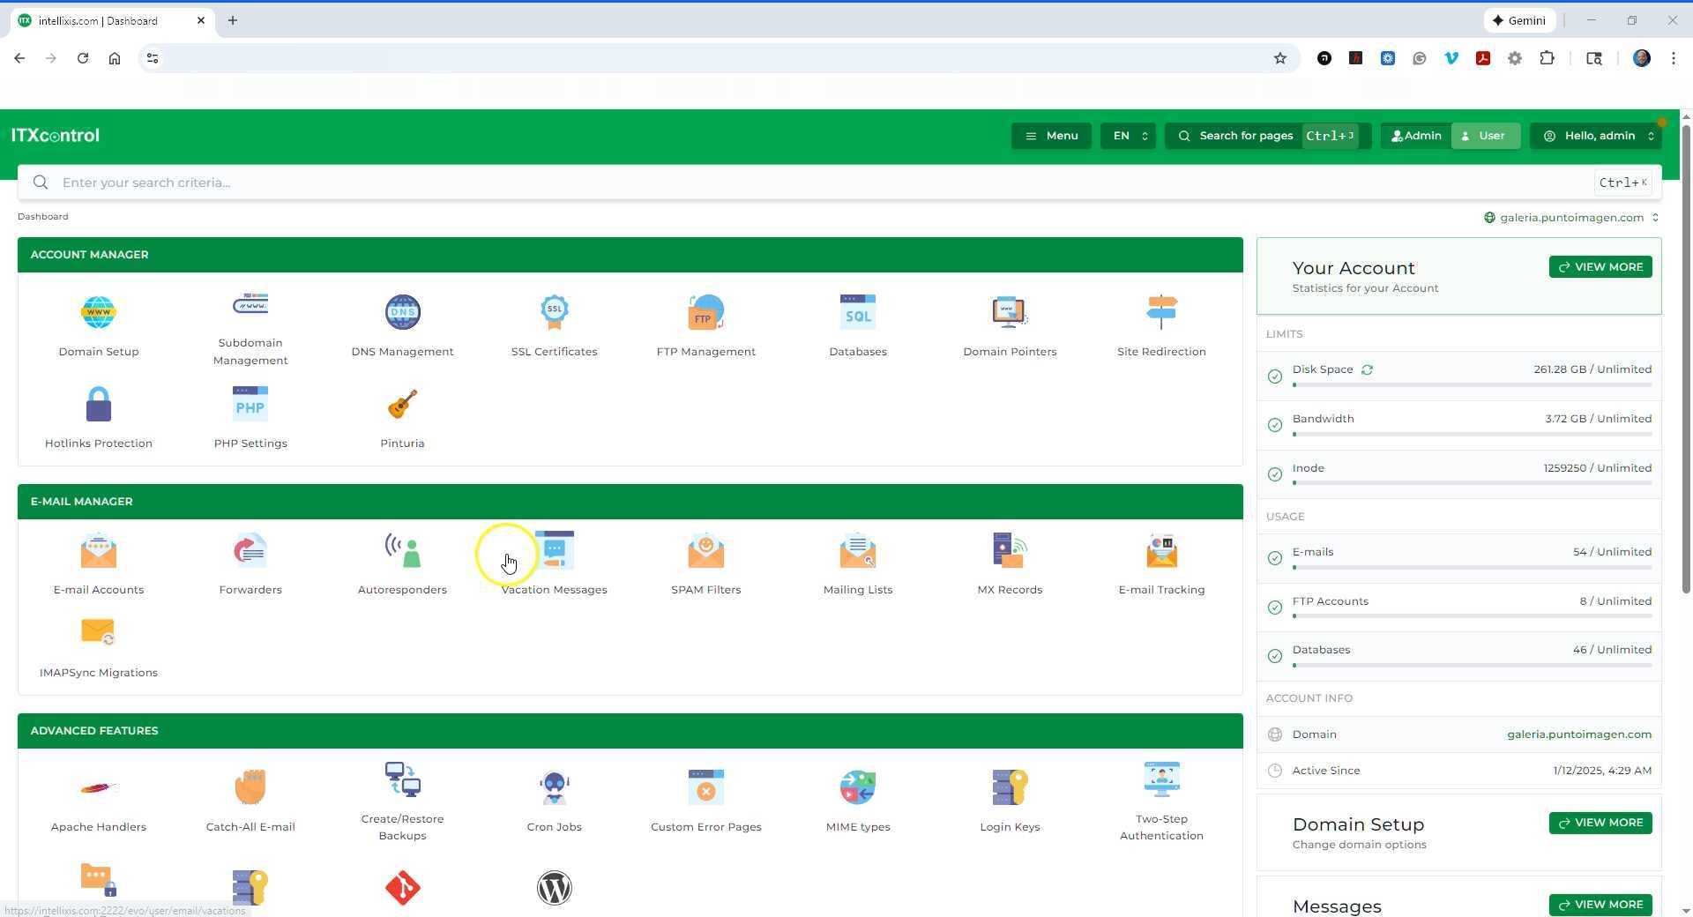
Task: Click the E-mails usage bar
Action: point(1472,568)
